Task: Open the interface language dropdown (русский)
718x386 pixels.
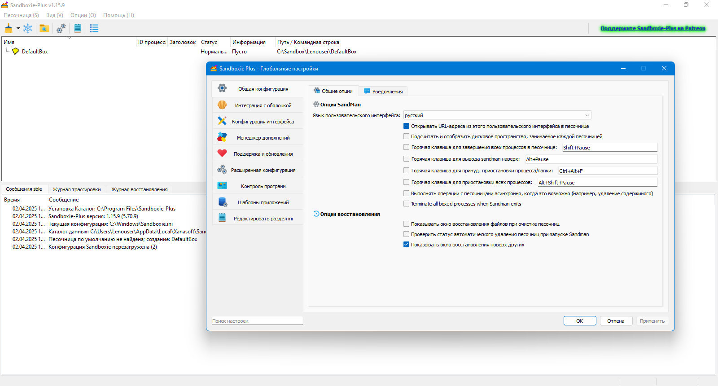Action: coord(497,115)
